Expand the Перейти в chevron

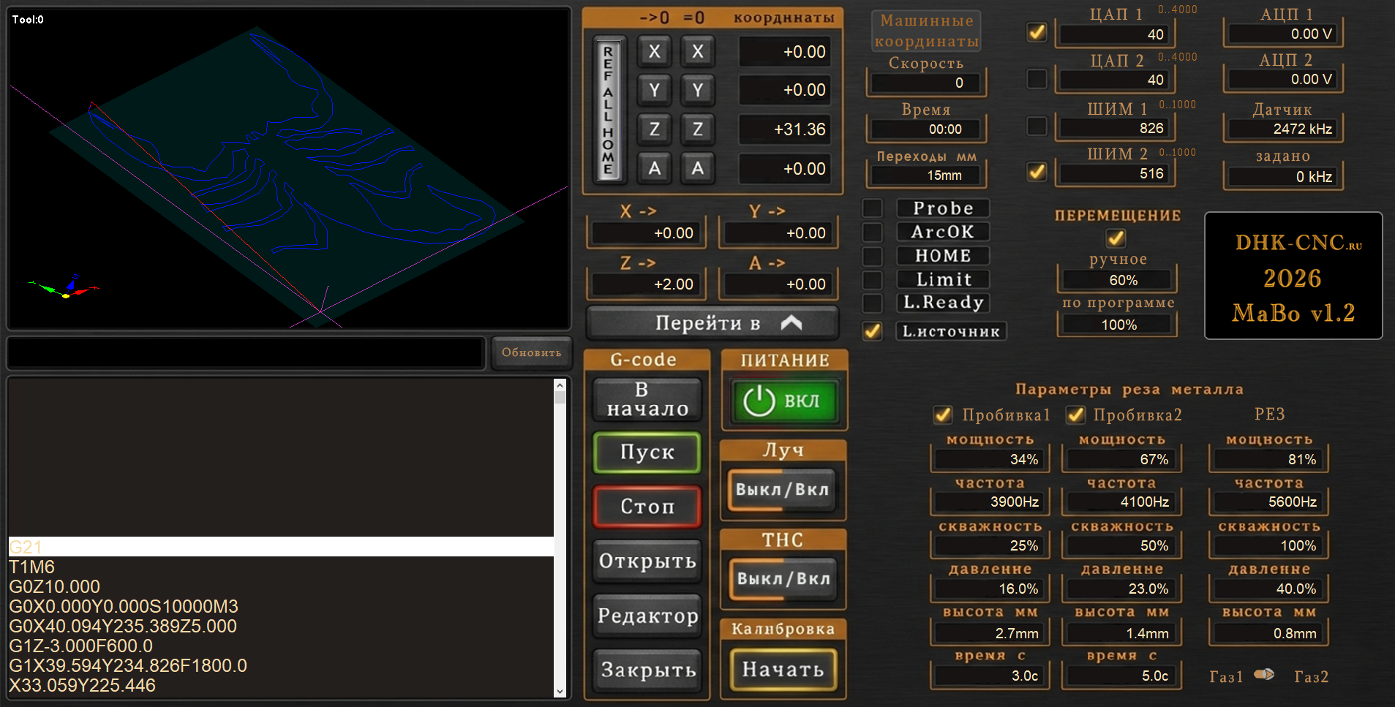[x=791, y=322]
